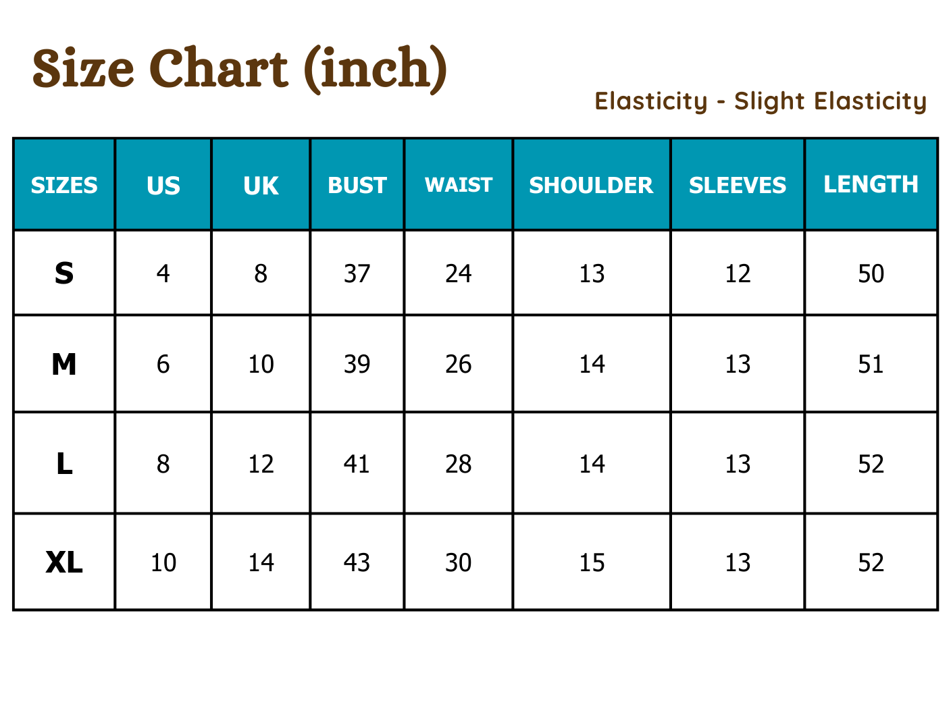This screenshot has height=713, width=951.
Task: Select the SIZES column header
Action: (x=64, y=185)
